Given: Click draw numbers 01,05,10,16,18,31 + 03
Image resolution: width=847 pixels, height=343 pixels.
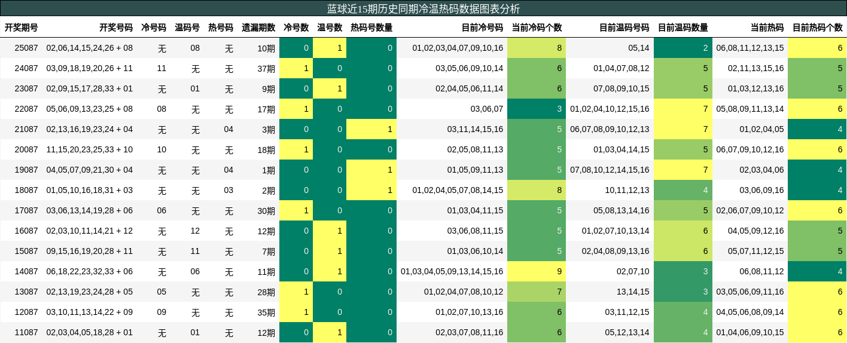Looking at the screenshot, I should (x=90, y=190).
